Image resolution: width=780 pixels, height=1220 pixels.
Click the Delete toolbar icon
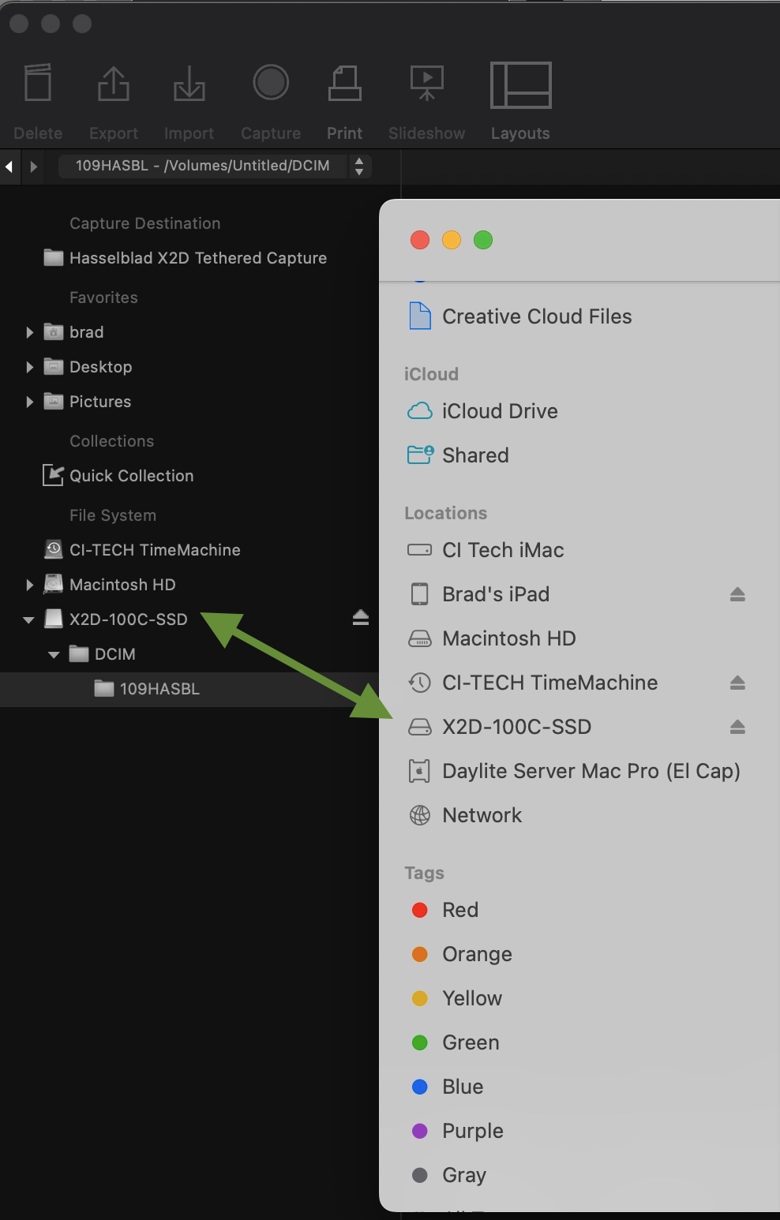click(x=38, y=83)
